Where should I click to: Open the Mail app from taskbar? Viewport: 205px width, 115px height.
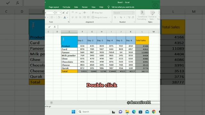pos(147,112)
